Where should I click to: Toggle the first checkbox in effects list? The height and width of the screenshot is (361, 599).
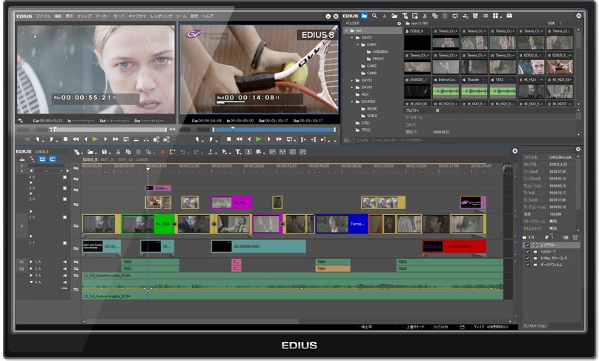click(x=528, y=245)
